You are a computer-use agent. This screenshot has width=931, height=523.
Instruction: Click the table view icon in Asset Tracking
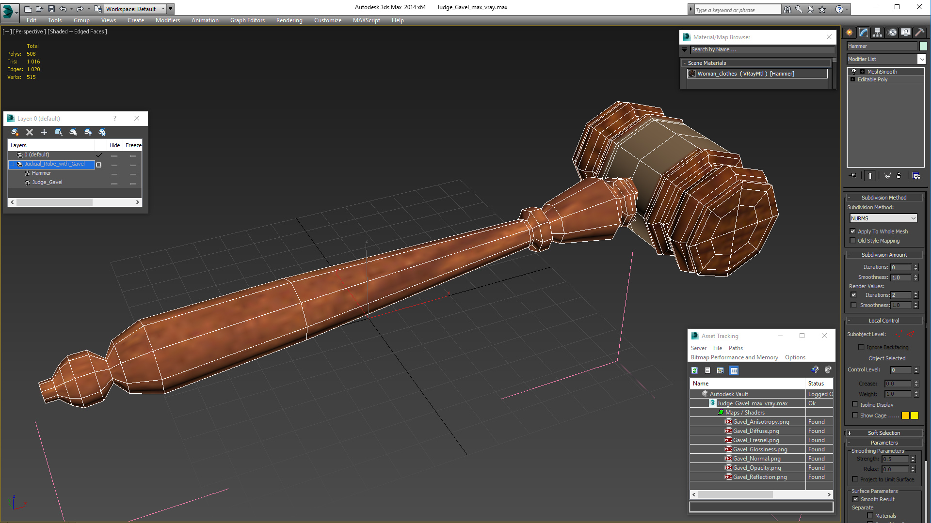click(734, 370)
